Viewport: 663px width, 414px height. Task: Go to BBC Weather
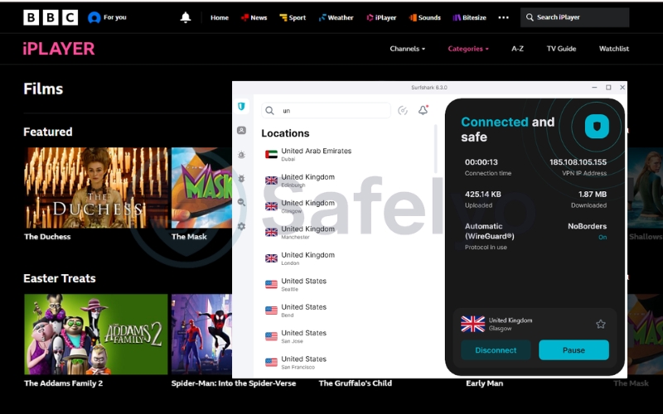pyautogui.click(x=336, y=17)
